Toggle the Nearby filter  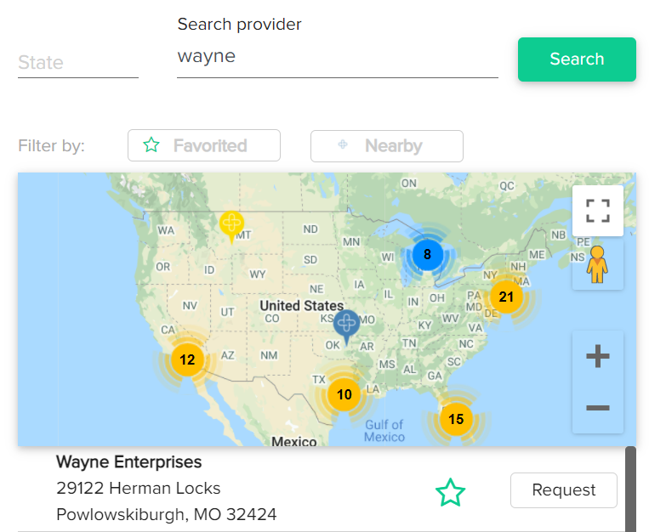click(386, 146)
